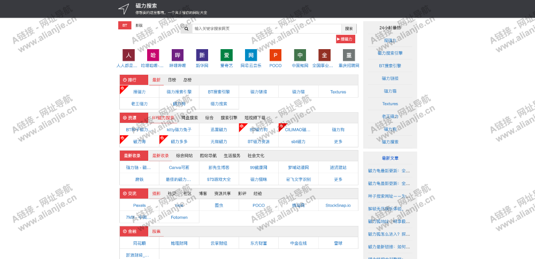Switch to the 生活服务 tab
Viewport: 535px width, 259px height.
232,155
